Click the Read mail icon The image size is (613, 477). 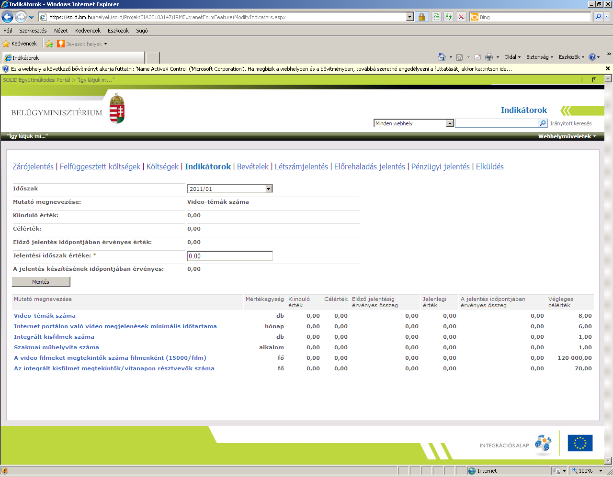coord(477,57)
